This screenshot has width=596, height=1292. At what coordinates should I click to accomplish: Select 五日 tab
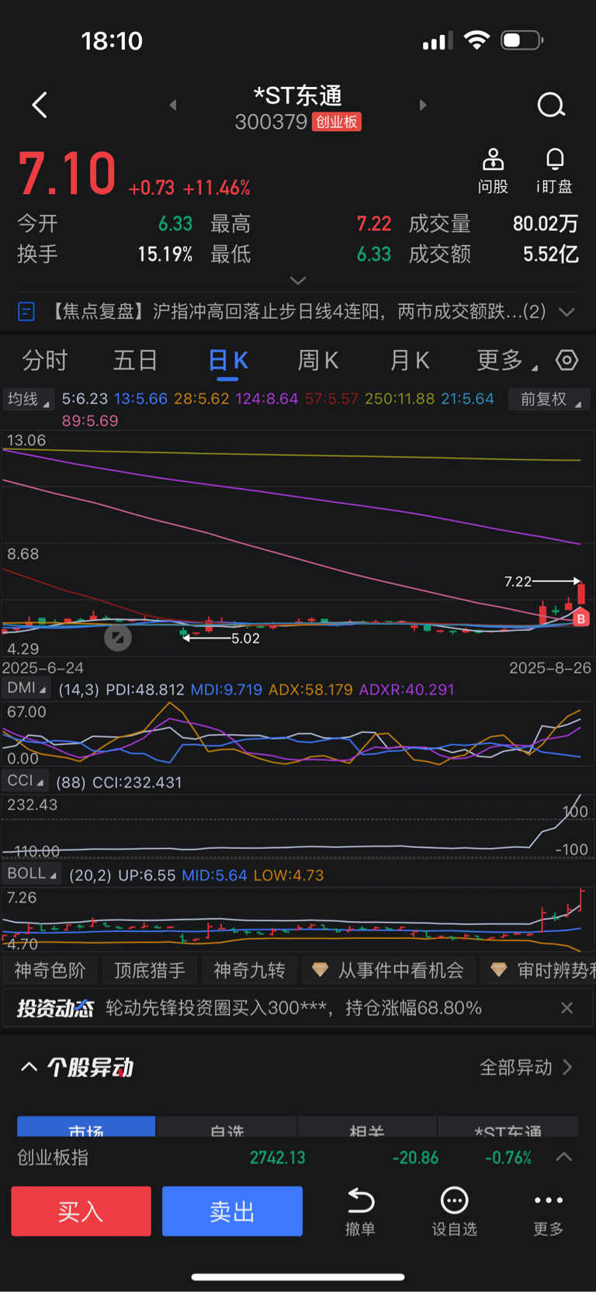coord(136,360)
